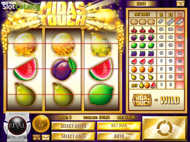Start Auto play mode
Image resolution: width=190 pixels, height=142 pixels.
pyautogui.click(x=119, y=136)
